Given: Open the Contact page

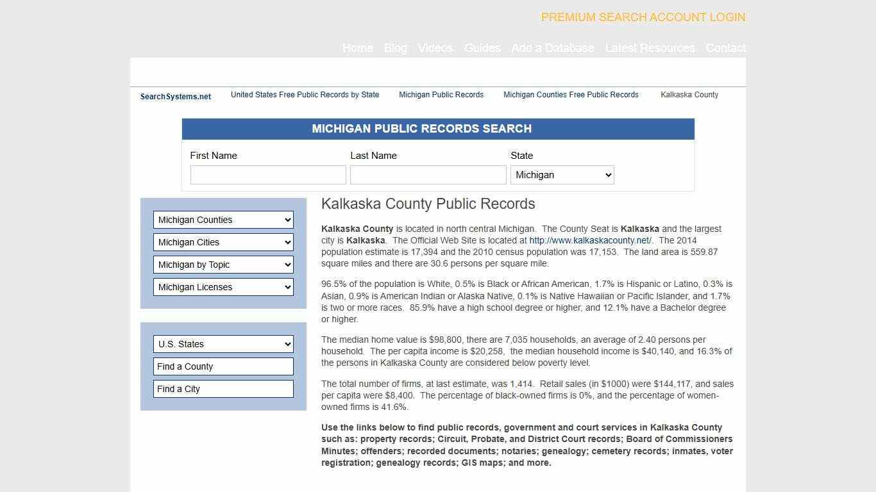Looking at the screenshot, I should (x=725, y=48).
